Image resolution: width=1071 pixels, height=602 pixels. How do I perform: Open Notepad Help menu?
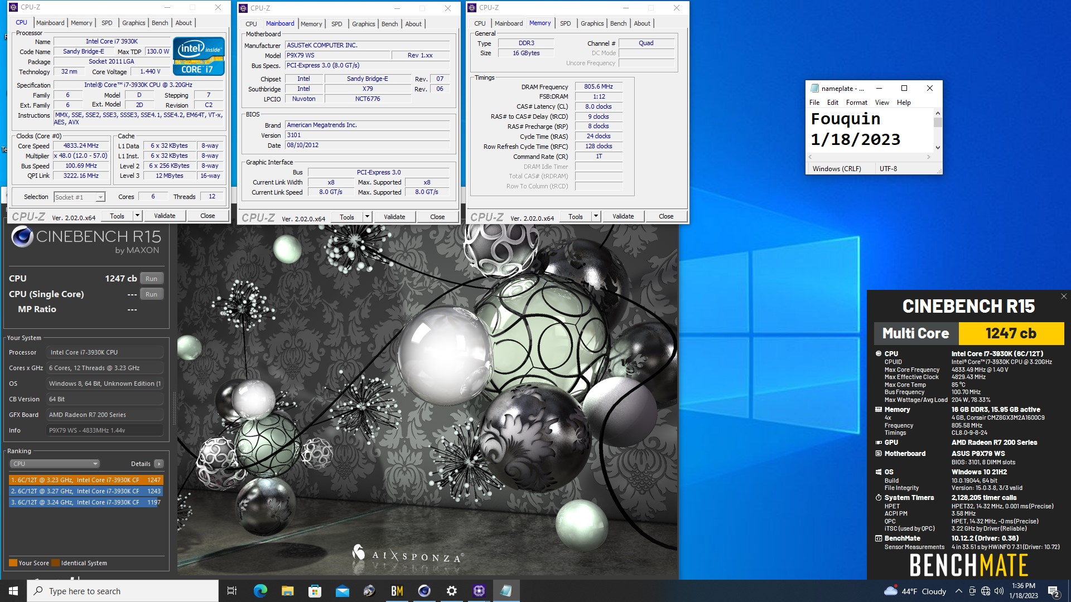tap(904, 103)
